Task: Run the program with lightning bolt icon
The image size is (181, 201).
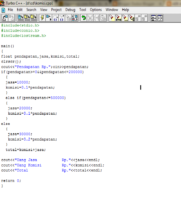Action: (x=42, y=18)
